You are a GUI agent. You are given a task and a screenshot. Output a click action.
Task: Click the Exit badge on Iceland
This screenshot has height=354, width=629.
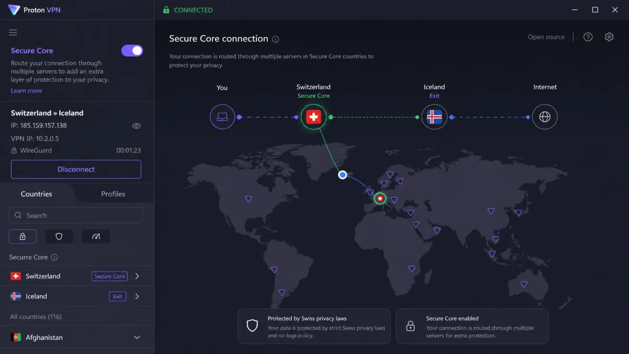117,296
